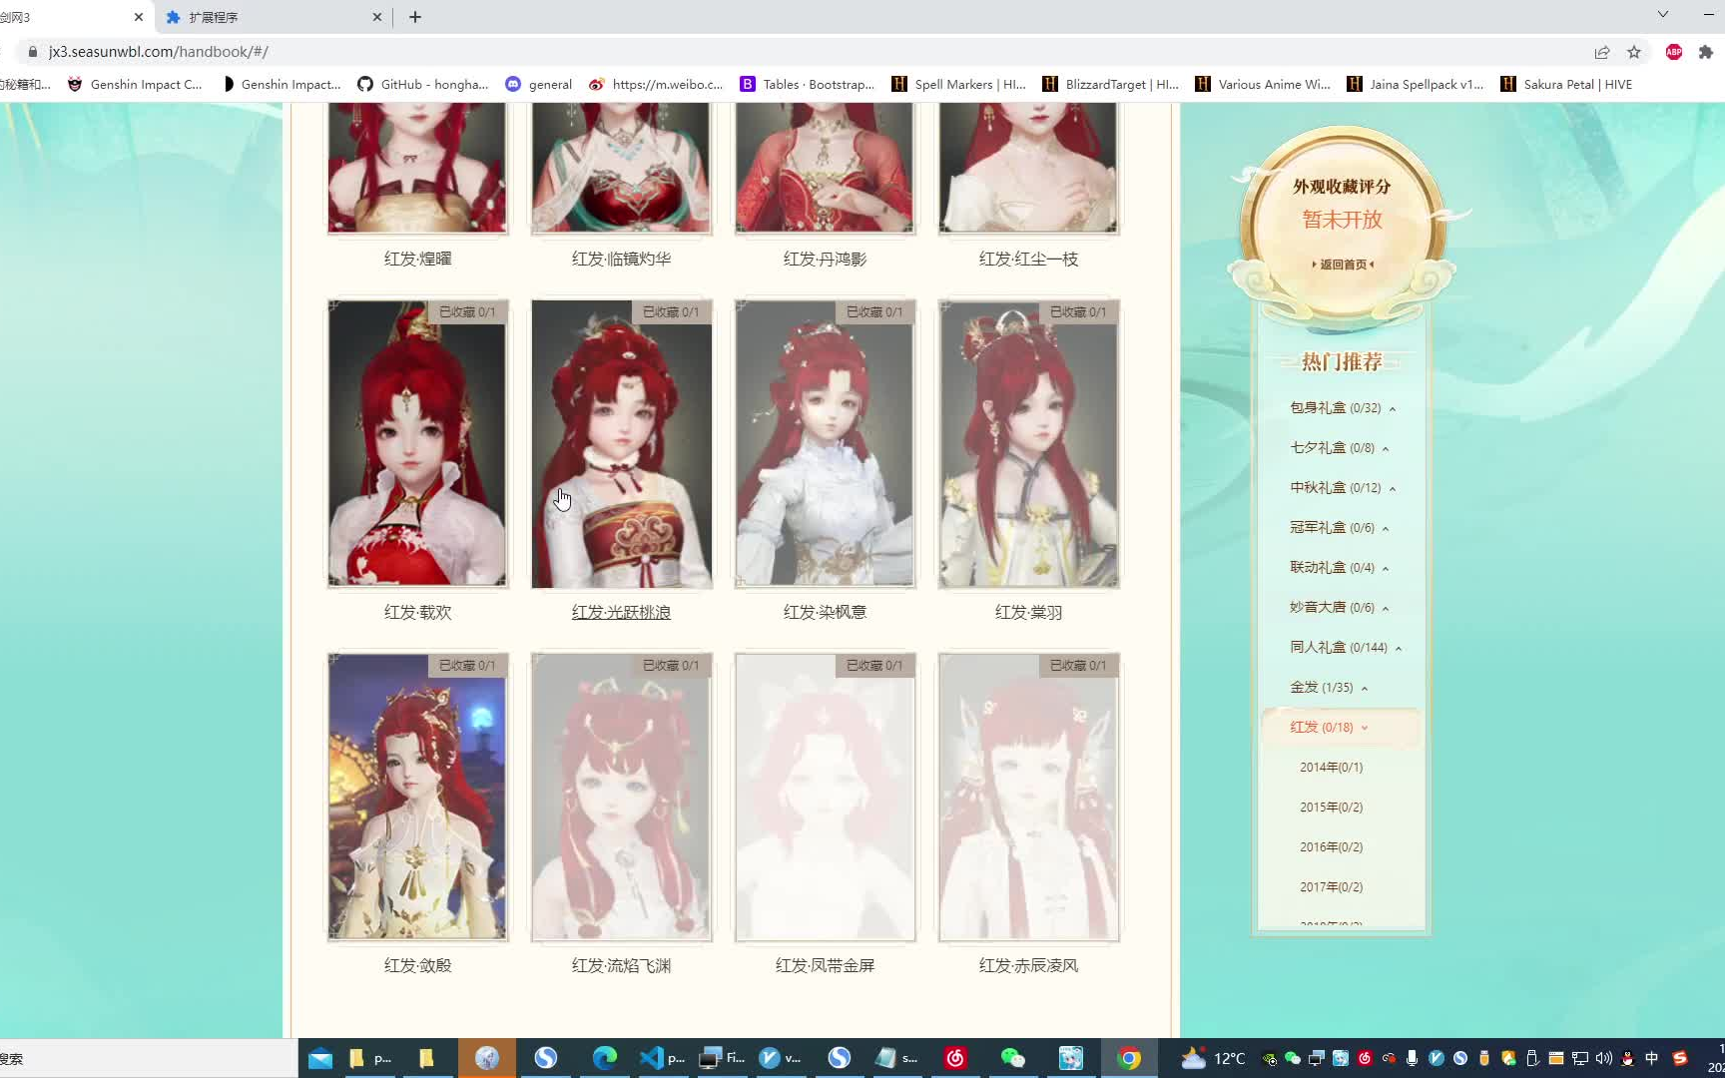Screen dimensions: 1725x1078
Task: Open the Sogou input S tray icon
Action: (1680, 1059)
